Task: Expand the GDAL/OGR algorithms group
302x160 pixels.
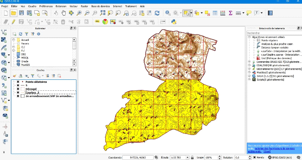Action: tap(249, 65)
